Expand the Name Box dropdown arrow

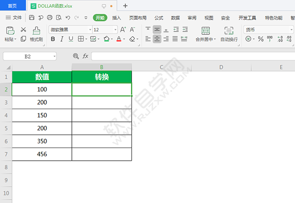coord(55,56)
